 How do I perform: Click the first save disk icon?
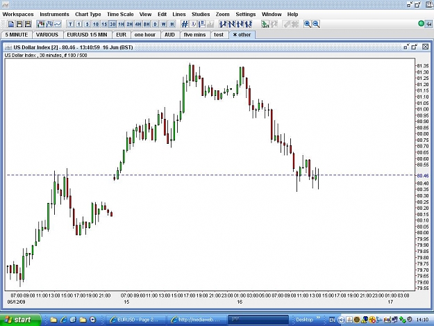coord(19,24)
